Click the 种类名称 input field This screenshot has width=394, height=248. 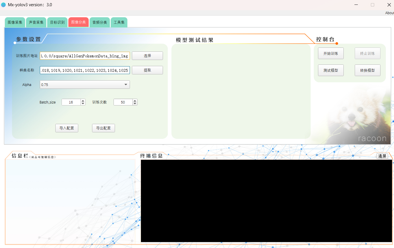(x=85, y=70)
